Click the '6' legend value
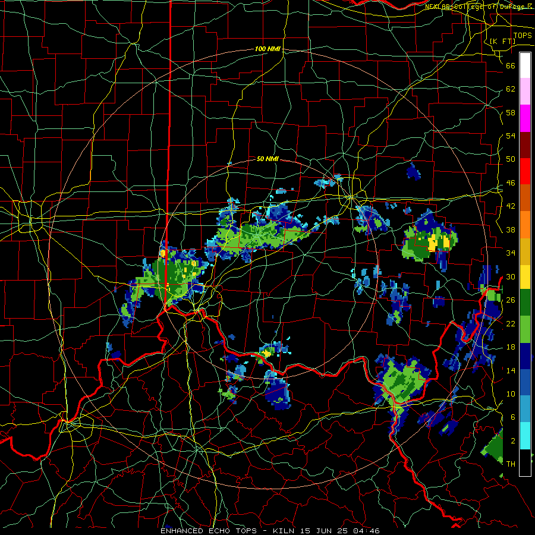 click(x=512, y=417)
